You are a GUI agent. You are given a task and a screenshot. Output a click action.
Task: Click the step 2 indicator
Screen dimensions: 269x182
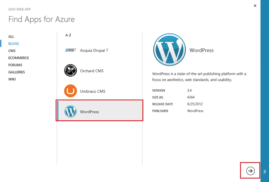(x=265, y=172)
